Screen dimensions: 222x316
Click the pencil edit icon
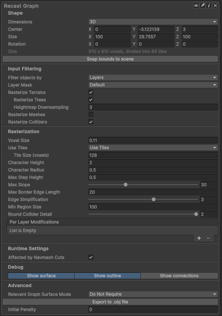pyautogui.click(x=202, y=6)
